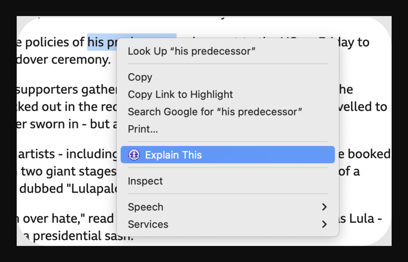
Task: Choose Look Up "his predecessor"
Action: tap(191, 51)
